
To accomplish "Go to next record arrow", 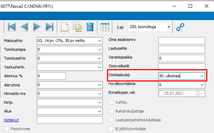I will coord(37,27).
